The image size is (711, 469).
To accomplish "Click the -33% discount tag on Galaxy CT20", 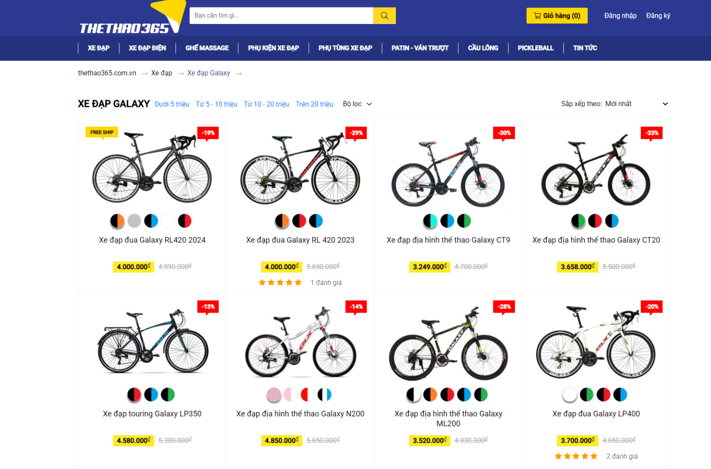I will 652,133.
